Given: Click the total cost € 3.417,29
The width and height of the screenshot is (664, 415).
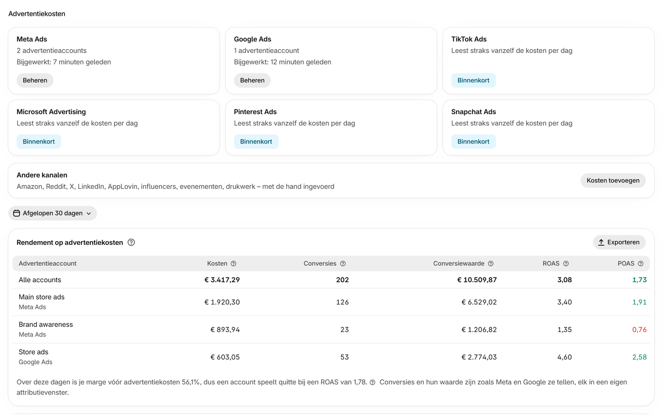Looking at the screenshot, I should [x=222, y=280].
